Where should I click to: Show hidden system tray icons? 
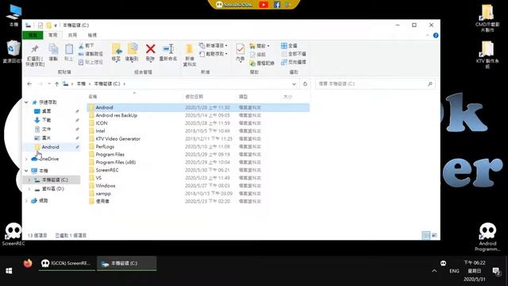pyautogui.click(x=434, y=271)
